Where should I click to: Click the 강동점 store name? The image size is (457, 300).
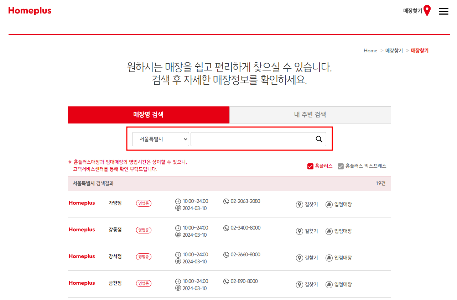115,230
